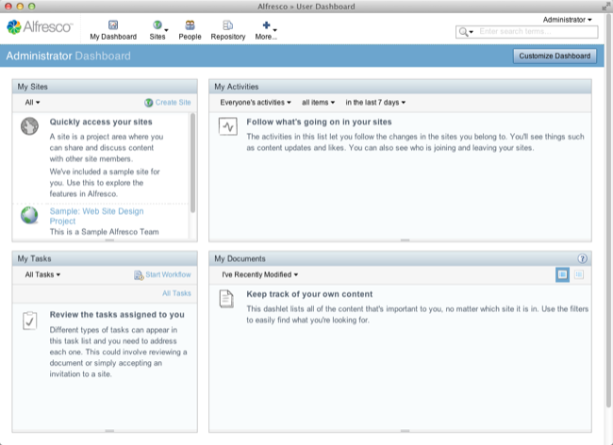The image size is (613, 445).
Task: Click the My Tasks bottom resize handle
Action: [x=109, y=431]
